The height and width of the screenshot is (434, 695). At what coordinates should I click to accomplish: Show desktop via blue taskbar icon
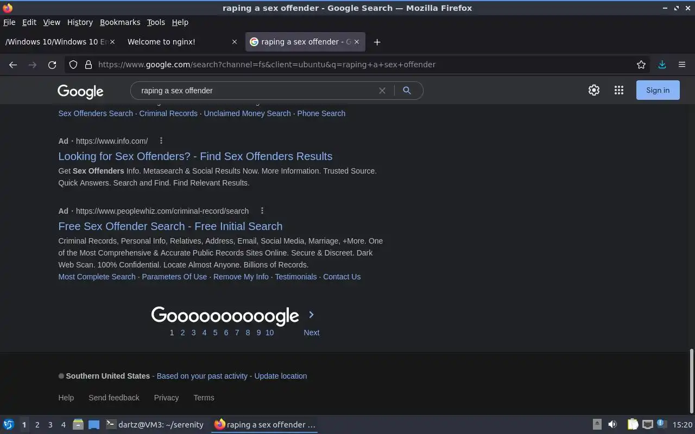click(94, 425)
